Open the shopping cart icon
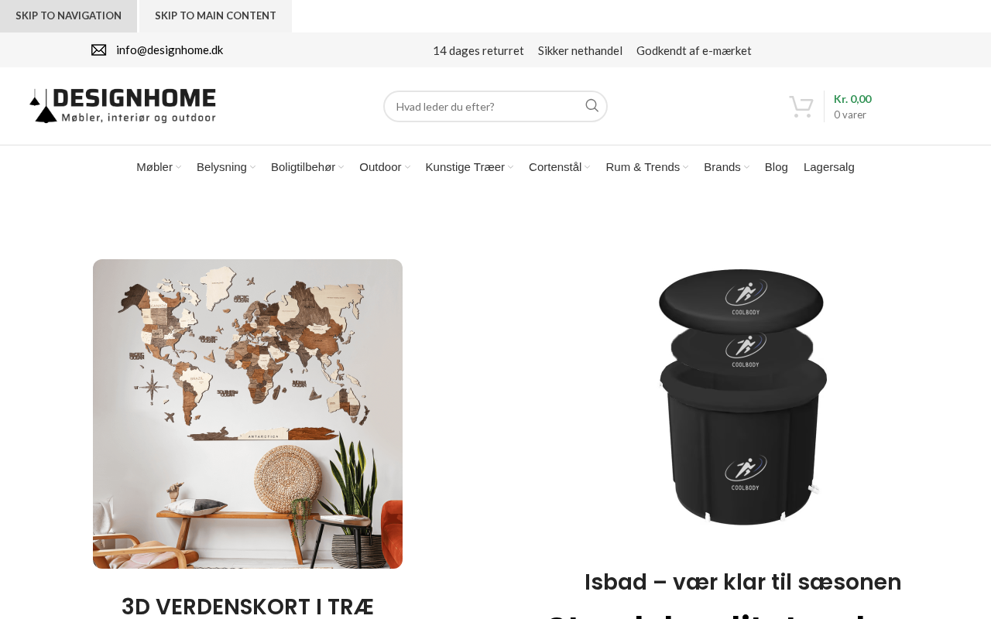The width and height of the screenshot is (991, 619). 801,107
